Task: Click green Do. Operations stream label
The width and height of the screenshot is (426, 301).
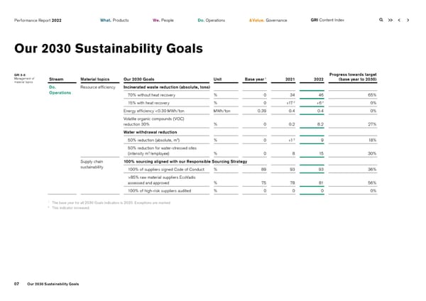Action: [60, 90]
